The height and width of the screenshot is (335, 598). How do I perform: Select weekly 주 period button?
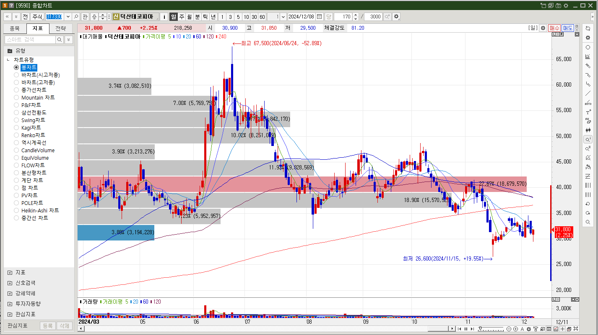click(x=182, y=17)
